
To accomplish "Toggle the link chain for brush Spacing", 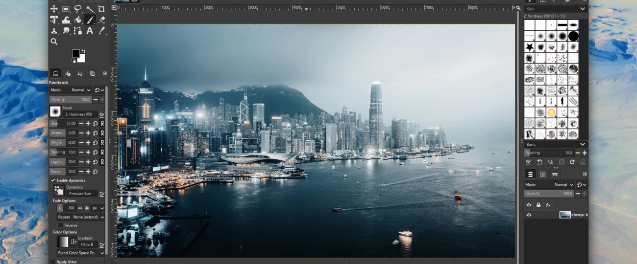I will [102, 152].
